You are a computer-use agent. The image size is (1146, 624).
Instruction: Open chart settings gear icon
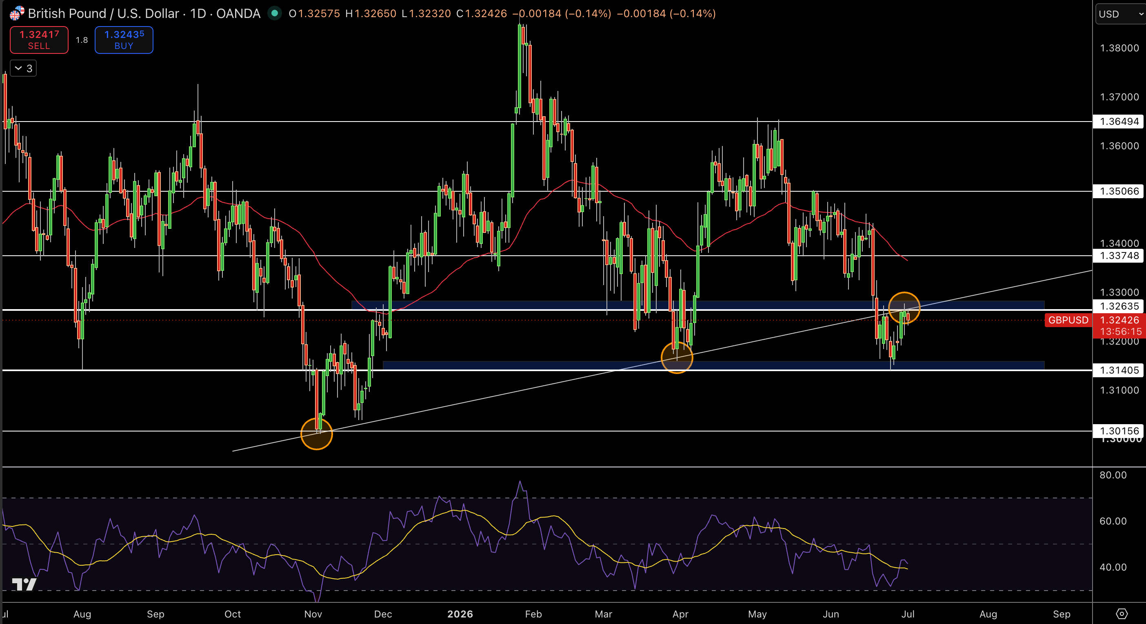tap(1122, 614)
